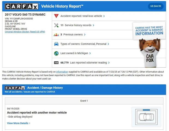Click the Carfax accident information sign
Screen dimensions: 169x131
coord(149,31)
